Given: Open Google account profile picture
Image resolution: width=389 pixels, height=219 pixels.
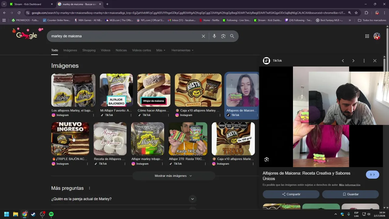Looking at the screenshot, I should [x=377, y=36].
